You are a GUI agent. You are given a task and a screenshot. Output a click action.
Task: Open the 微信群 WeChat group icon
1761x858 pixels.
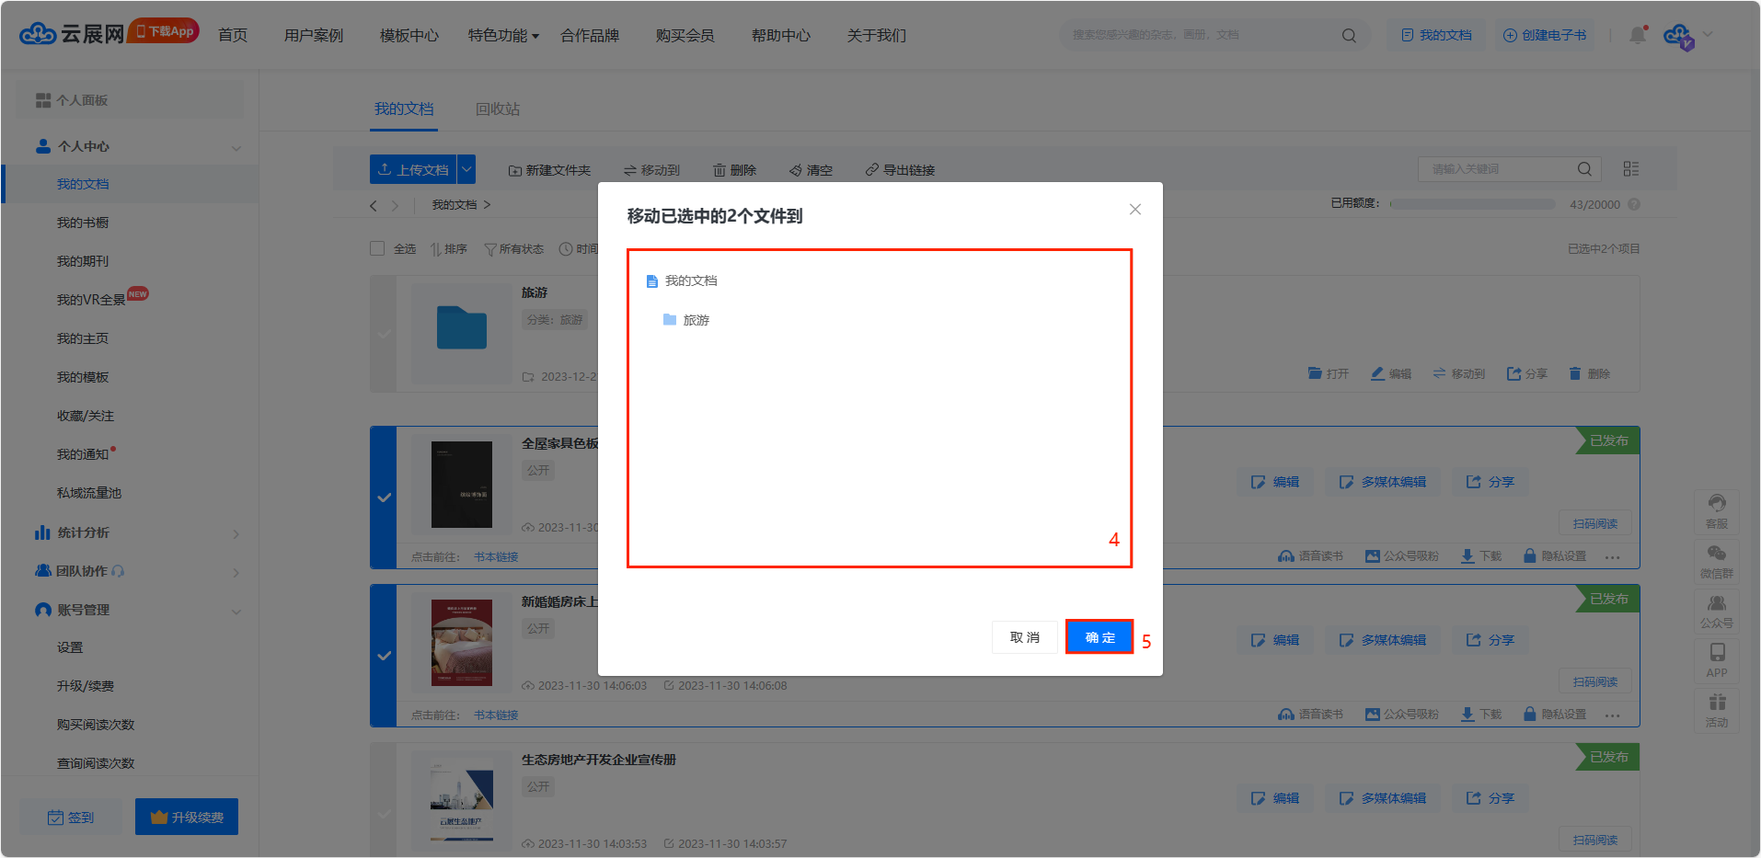click(x=1717, y=561)
